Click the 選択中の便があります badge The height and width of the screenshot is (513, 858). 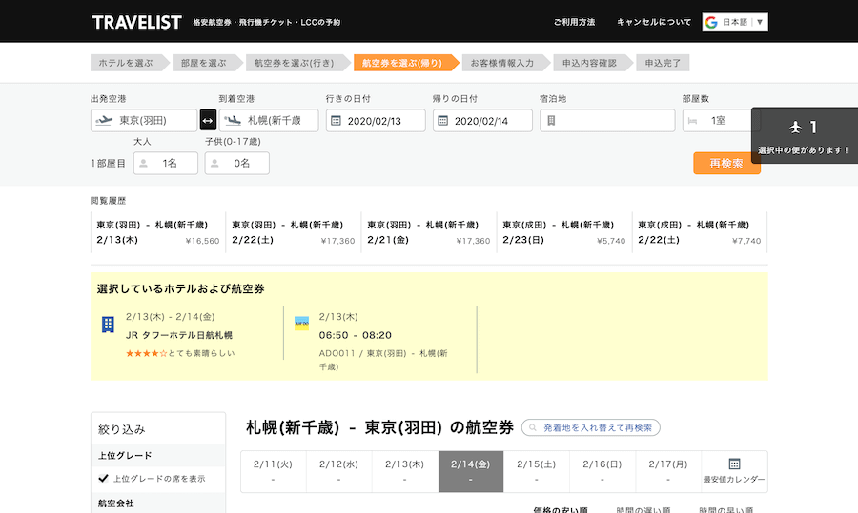click(805, 135)
